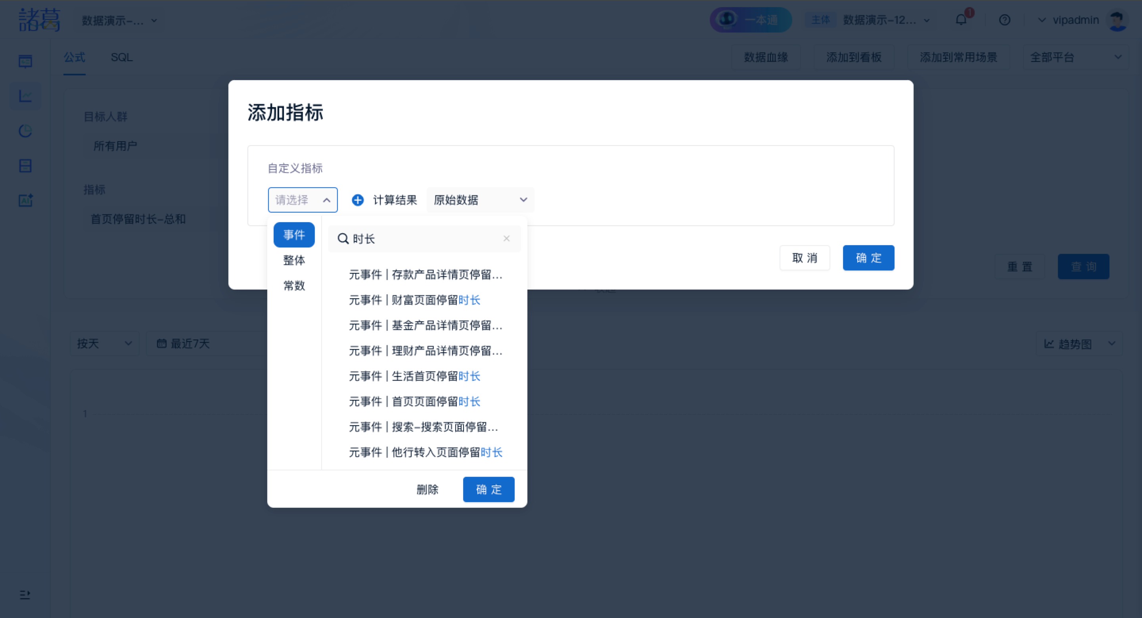Choose 元事件 | 首页页面停留时长 option
Image resolution: width=1142 pixels, height=618 pixels.
pos(414,402)
